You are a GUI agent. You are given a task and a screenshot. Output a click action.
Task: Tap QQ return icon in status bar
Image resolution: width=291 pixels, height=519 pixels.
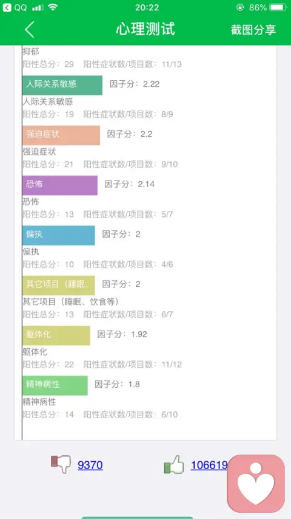coord(7,7)
